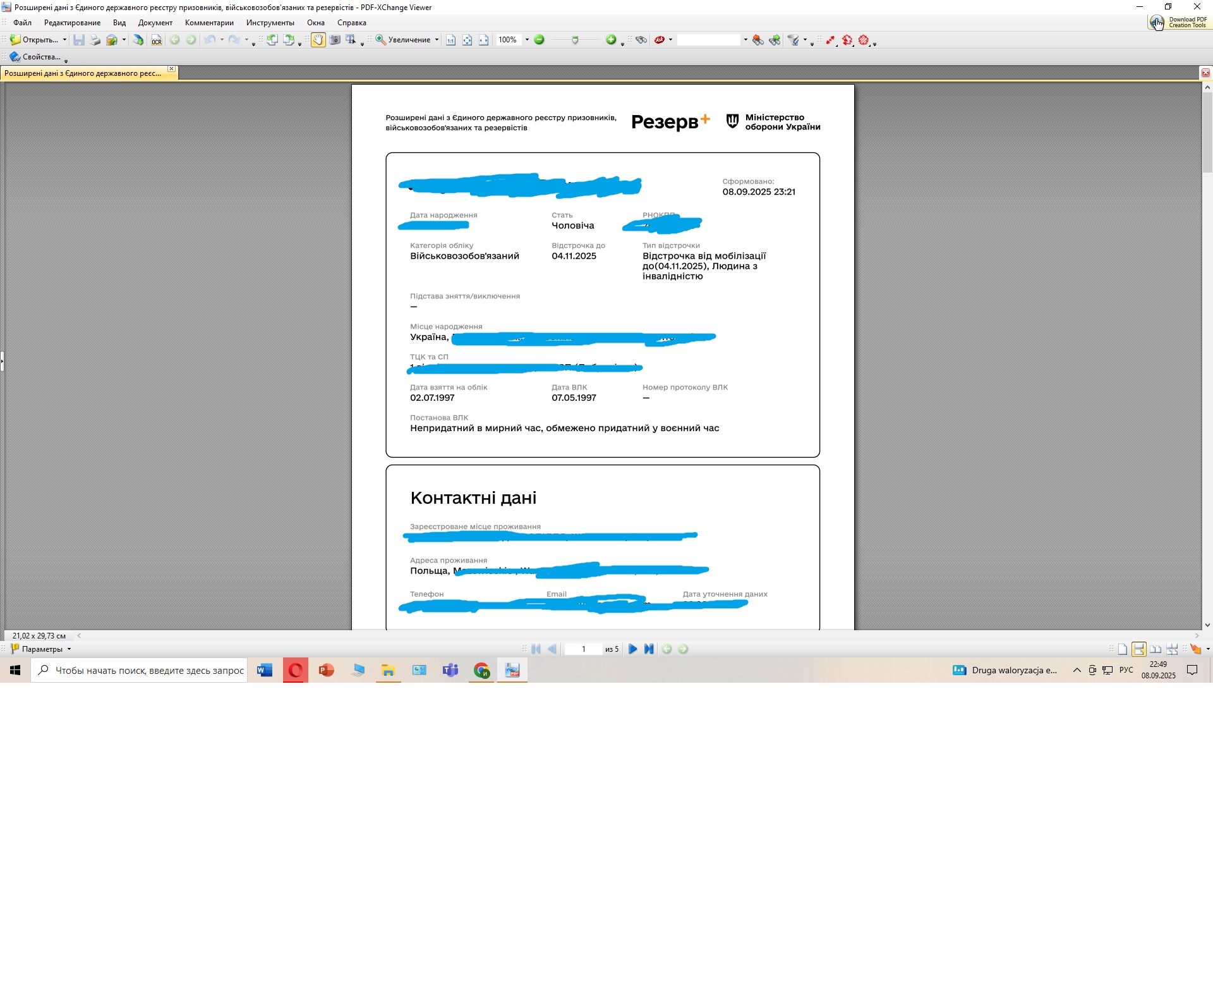Screen dimensions: 1213x995
Task: Select the Snapshot camera tool
Action: 335,40
